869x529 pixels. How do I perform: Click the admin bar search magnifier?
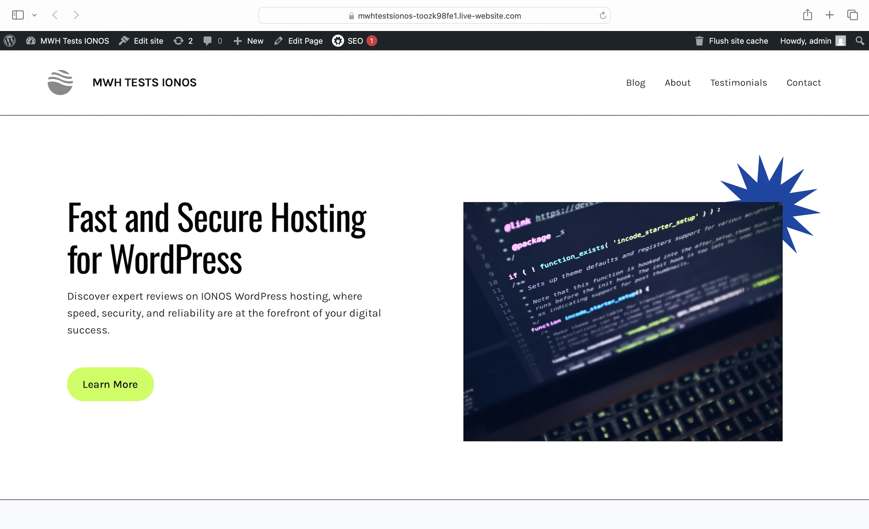[x=860, y=41]
